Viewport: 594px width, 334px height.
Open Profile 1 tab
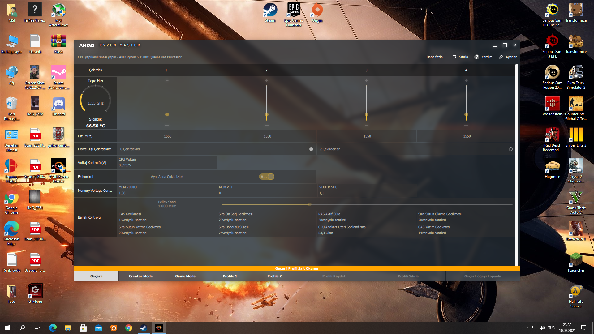[x=230, y=276]
